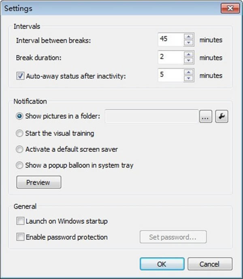Confirm settings with the OK button
Image resolution: width=243 pixels, height=279 pixels.
click(x=162, y=264)
